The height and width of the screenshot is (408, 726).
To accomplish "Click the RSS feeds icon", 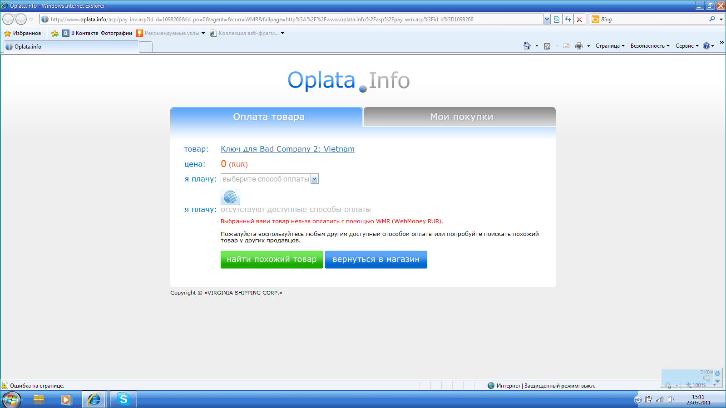I will tap(547, 46).
